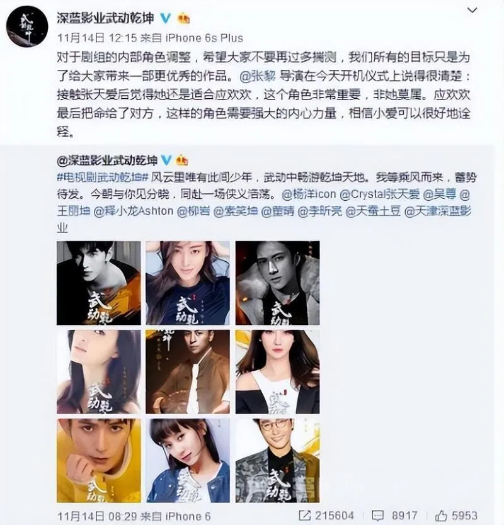Open comments via the 8917 comment icon
The image size is (504, 525).
pos(378,516)
